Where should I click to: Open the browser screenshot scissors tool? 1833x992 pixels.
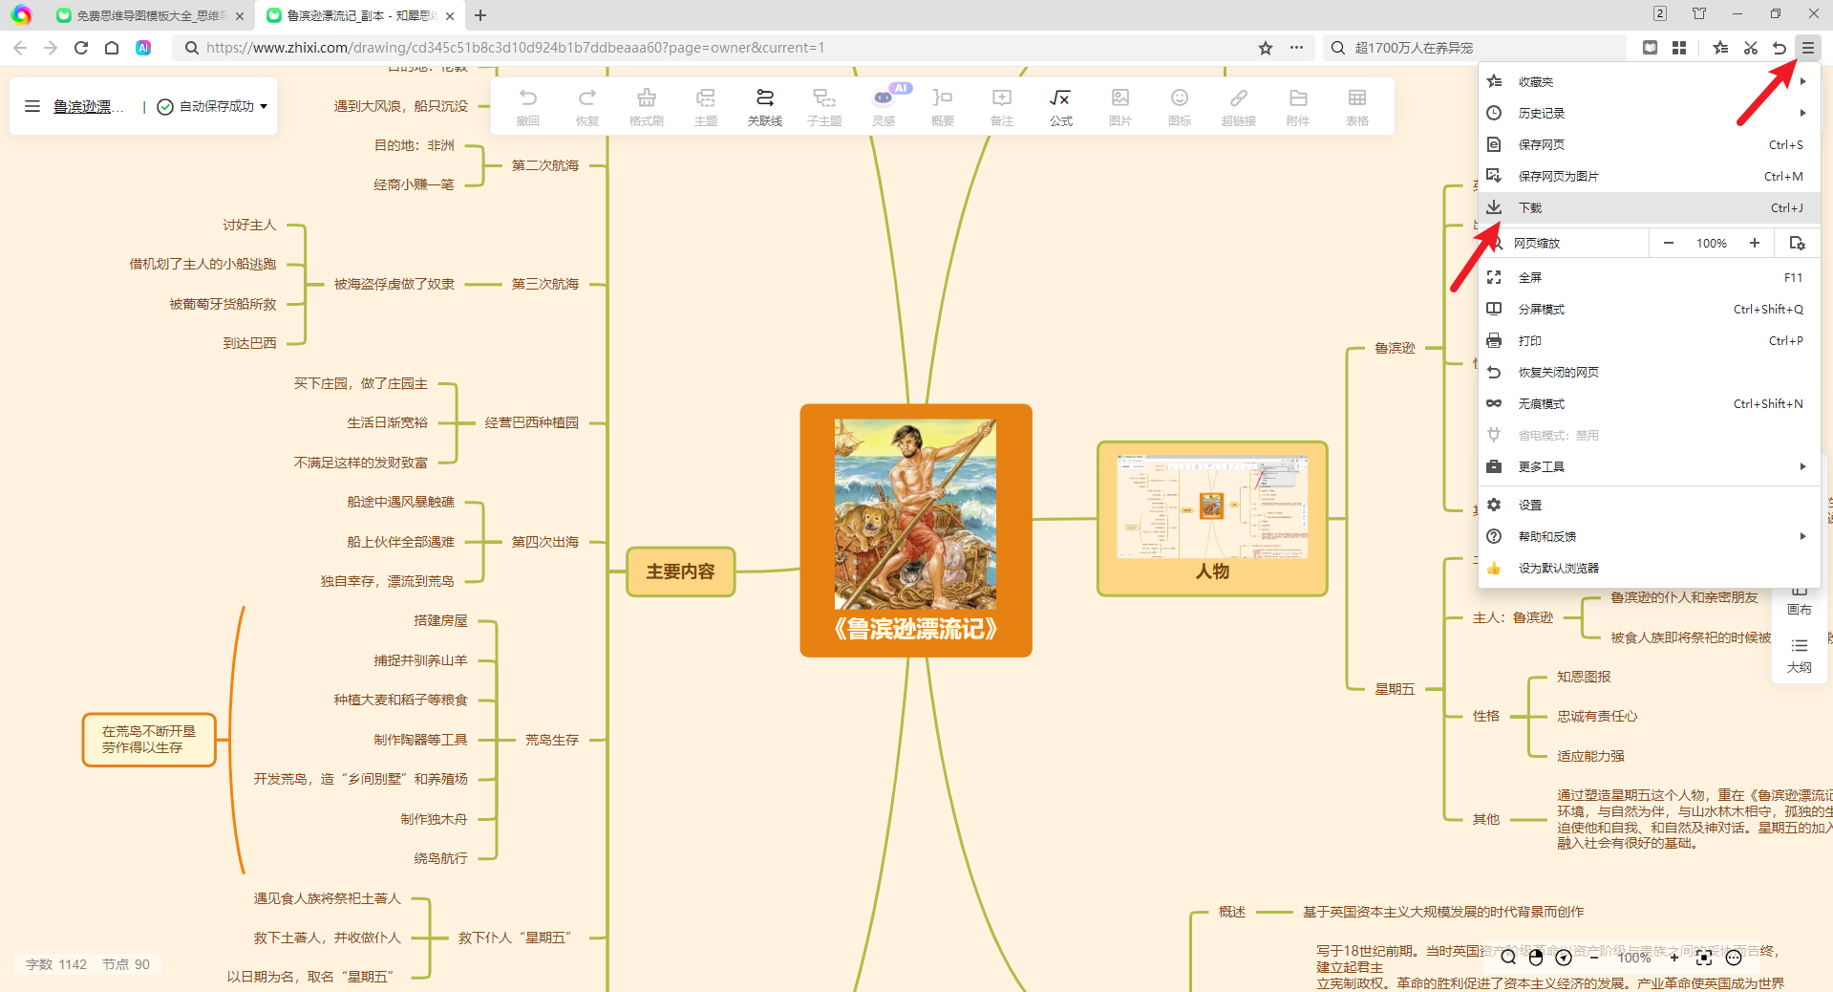click(x=1750, y=48)
